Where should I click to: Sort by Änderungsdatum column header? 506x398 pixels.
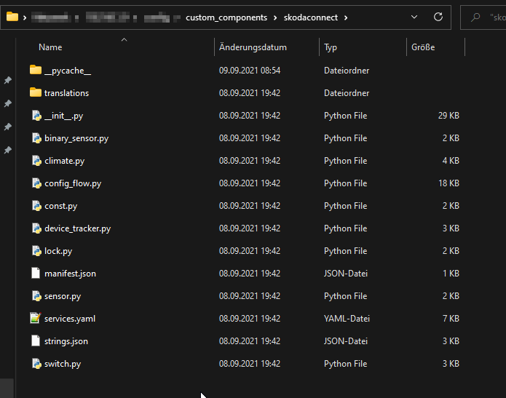(253, 47)
